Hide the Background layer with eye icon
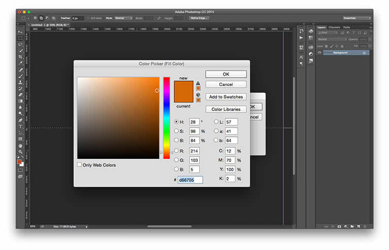Image resolution: width=389 pixels, height=250 pixels. pyautogui.click(x=319, y=53)
